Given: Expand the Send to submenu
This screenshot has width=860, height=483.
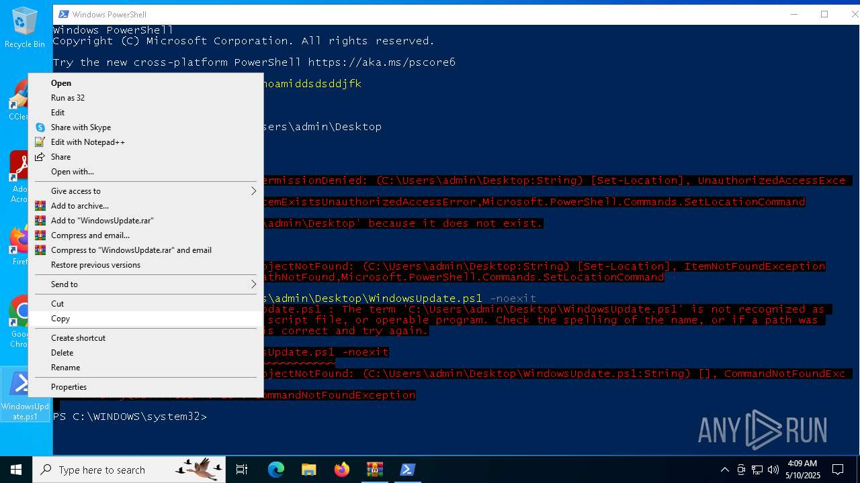Looking at the screenshot, I should pos(145,284).
